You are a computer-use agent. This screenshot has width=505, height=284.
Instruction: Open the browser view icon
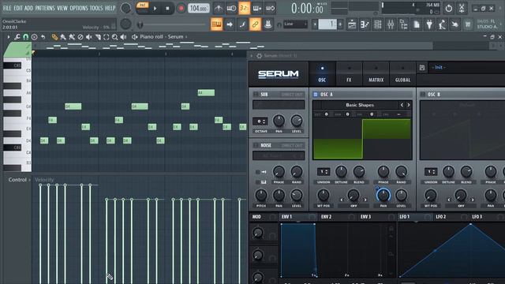403,24
